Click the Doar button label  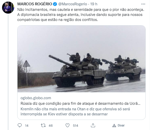tap(121, 125)
